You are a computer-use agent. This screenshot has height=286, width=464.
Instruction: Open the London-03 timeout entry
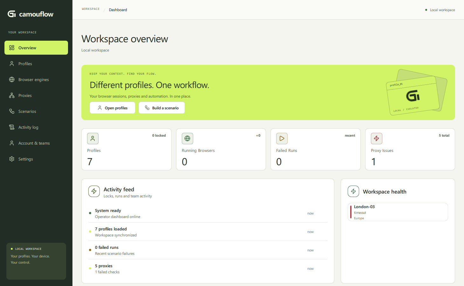click(398, 212)
